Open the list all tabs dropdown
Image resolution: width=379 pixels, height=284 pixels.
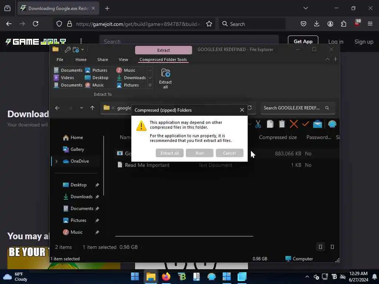(x=305, y=8)
